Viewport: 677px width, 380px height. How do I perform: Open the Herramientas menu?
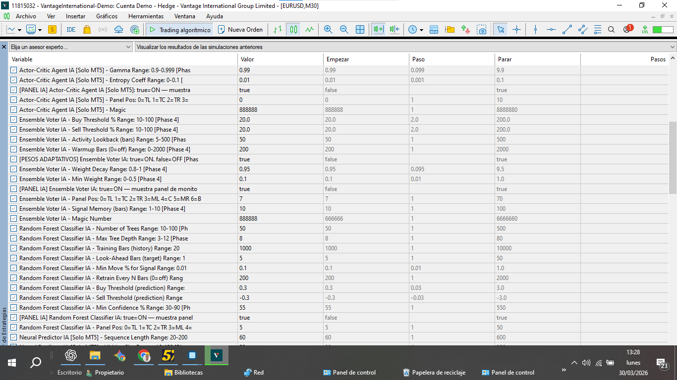[146, 16]
